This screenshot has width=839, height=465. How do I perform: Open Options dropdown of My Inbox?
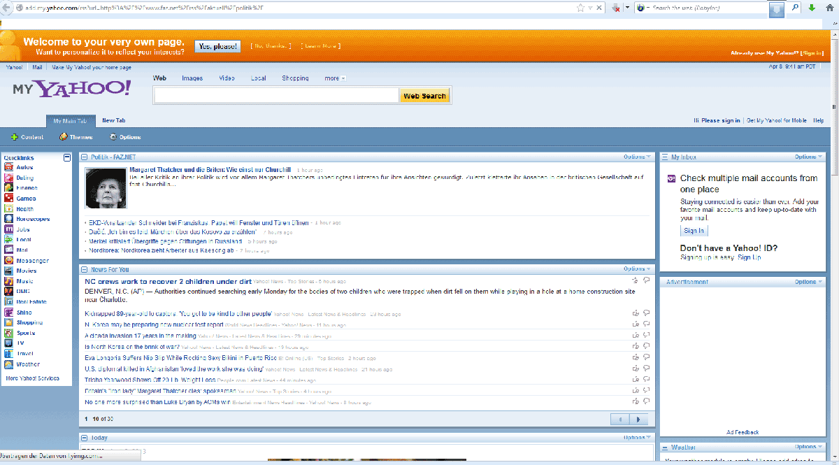pyautogui.click(x=808, y=157)
